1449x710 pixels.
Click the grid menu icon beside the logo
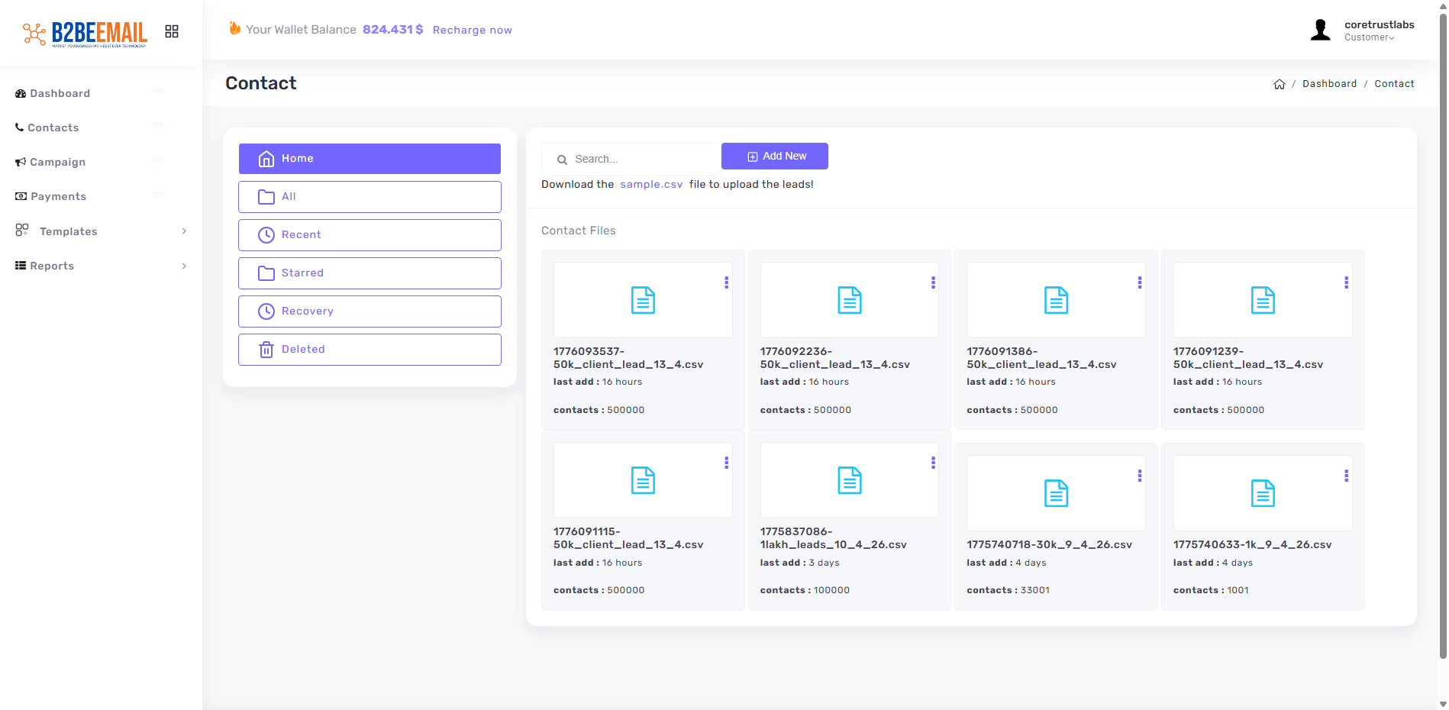tap(172, 31)
